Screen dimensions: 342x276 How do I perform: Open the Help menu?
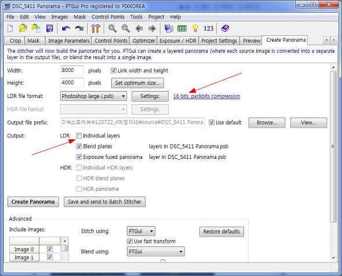(176, 17)
